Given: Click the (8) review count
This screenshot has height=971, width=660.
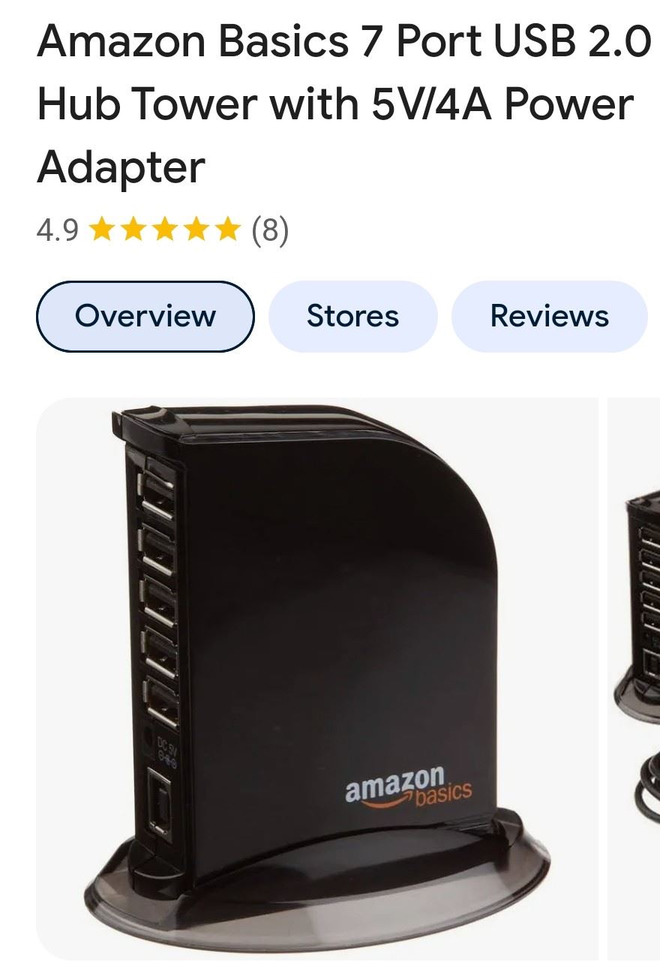Looking at the screenshot, I should coord(270,230).
